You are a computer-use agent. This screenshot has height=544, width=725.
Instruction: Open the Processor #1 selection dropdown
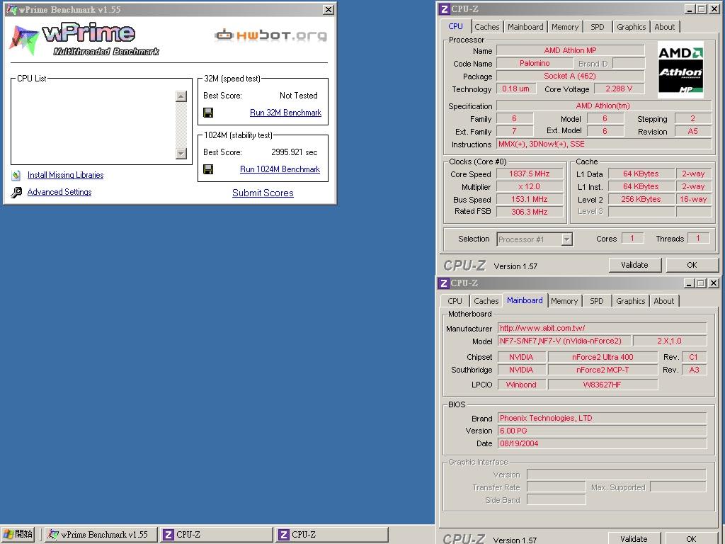click(566, 239)
